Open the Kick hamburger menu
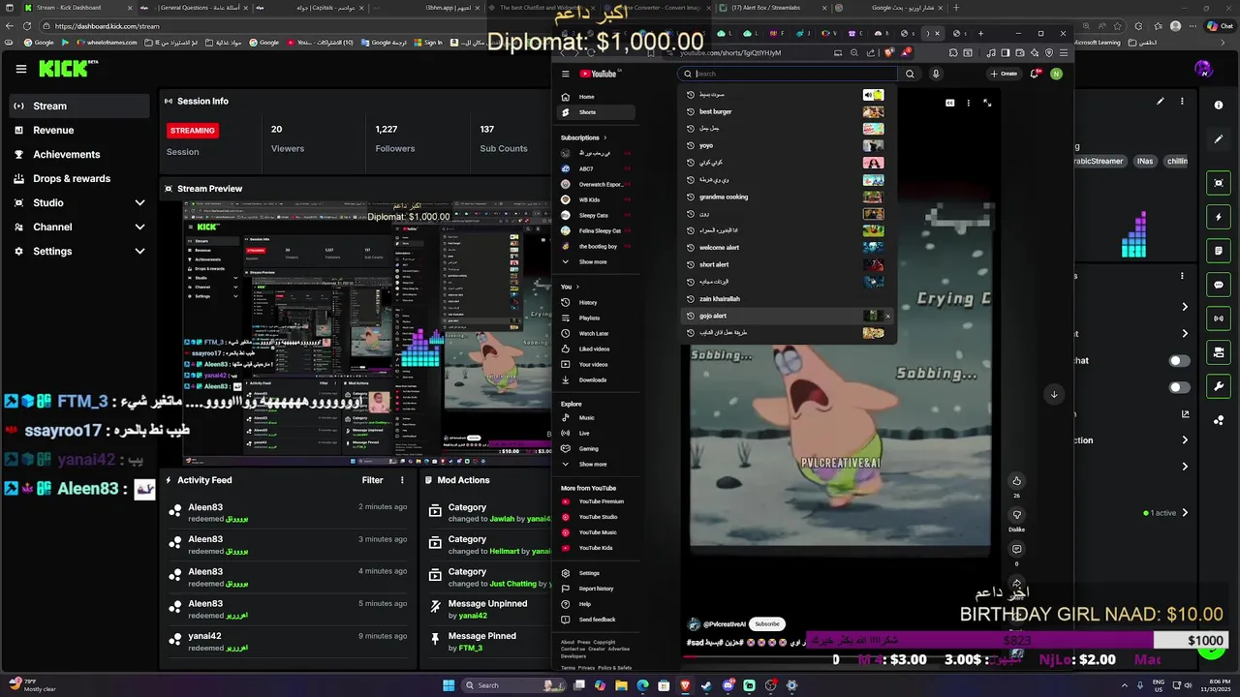Image resolution: width=1240 pixels, height=697 pixels. click(21, 69)
